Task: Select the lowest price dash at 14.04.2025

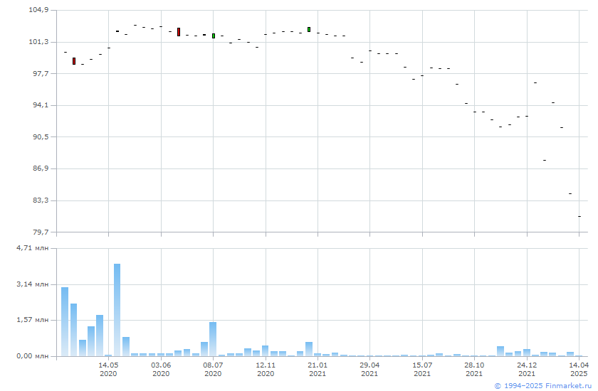Action: [x=579, y=216]
